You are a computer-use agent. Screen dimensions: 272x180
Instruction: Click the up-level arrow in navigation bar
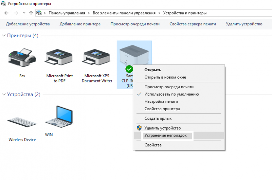[x=31, y=13]
